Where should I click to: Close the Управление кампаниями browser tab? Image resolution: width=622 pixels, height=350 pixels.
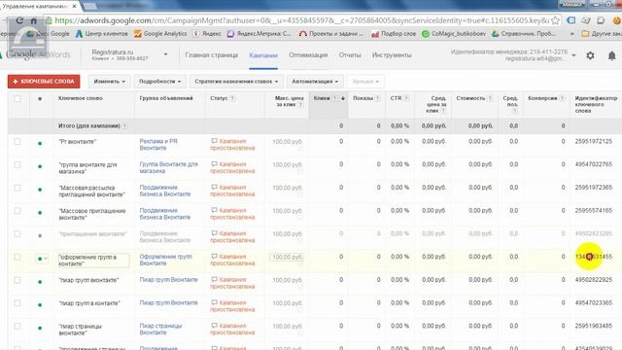coord(74,6)
